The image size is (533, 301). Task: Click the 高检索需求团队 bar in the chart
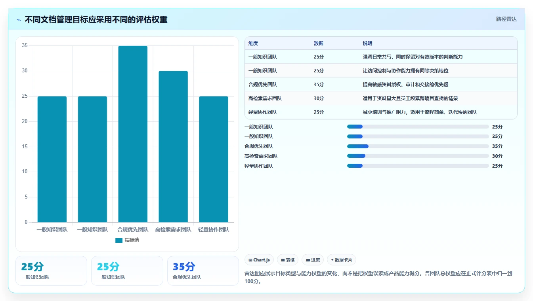pos(173,147)
